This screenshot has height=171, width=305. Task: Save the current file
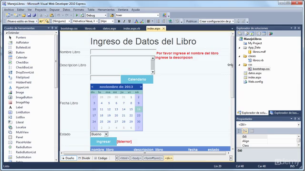click(x=29, y=15)
